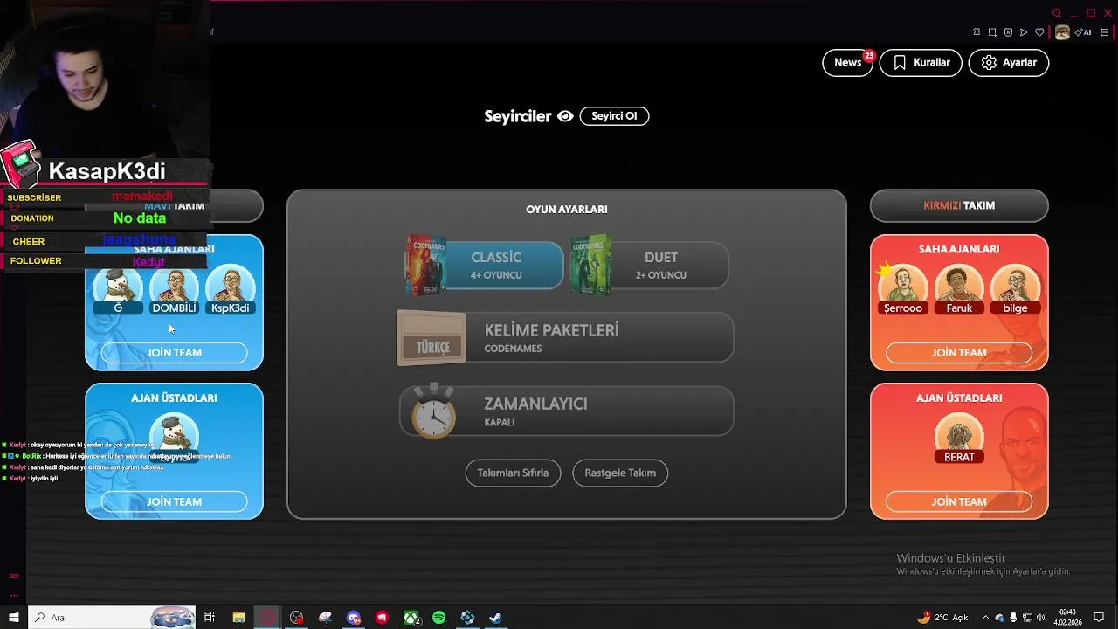Viewport: 1118px width, 629px height.
Task: Open the taskbar clock showing 02:48
Action: click(1067, 618)
